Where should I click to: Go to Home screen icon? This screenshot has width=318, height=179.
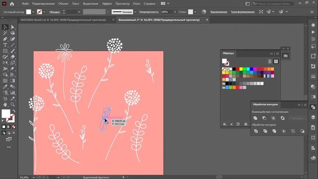[x=12, y=3]
